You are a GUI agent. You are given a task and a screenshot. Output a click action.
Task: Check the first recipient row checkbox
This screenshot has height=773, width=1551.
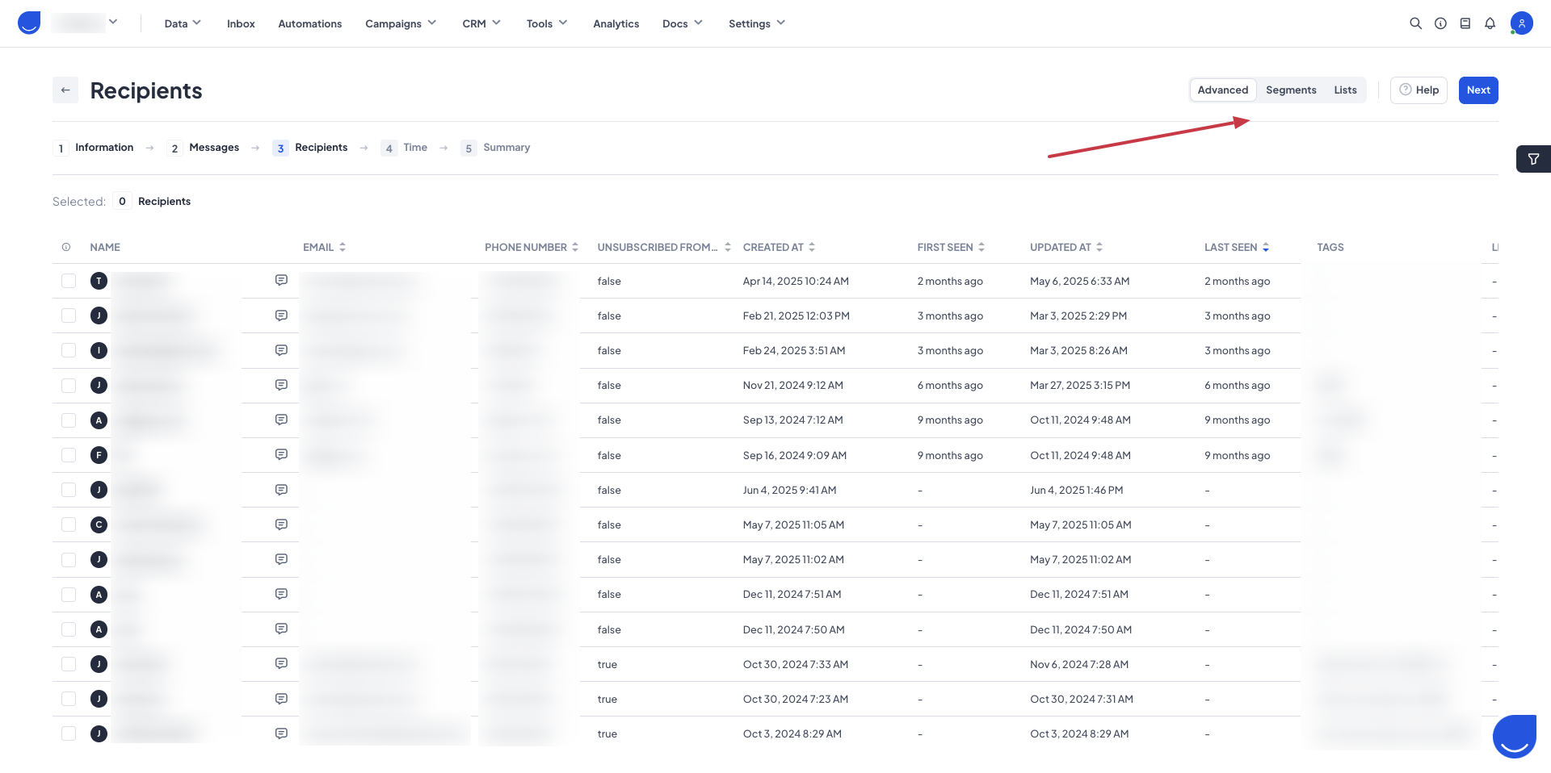coord(69,281)
